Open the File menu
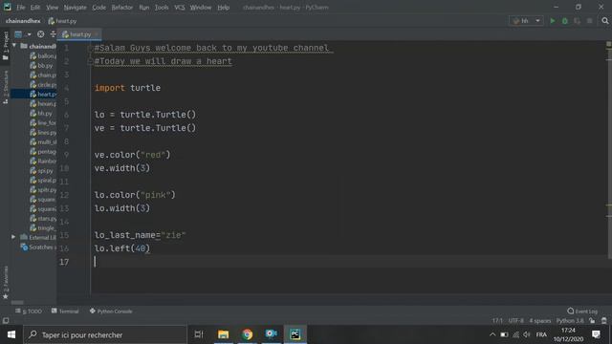The width and height of the screenshot is (612, 344). (x=21, y=8)
